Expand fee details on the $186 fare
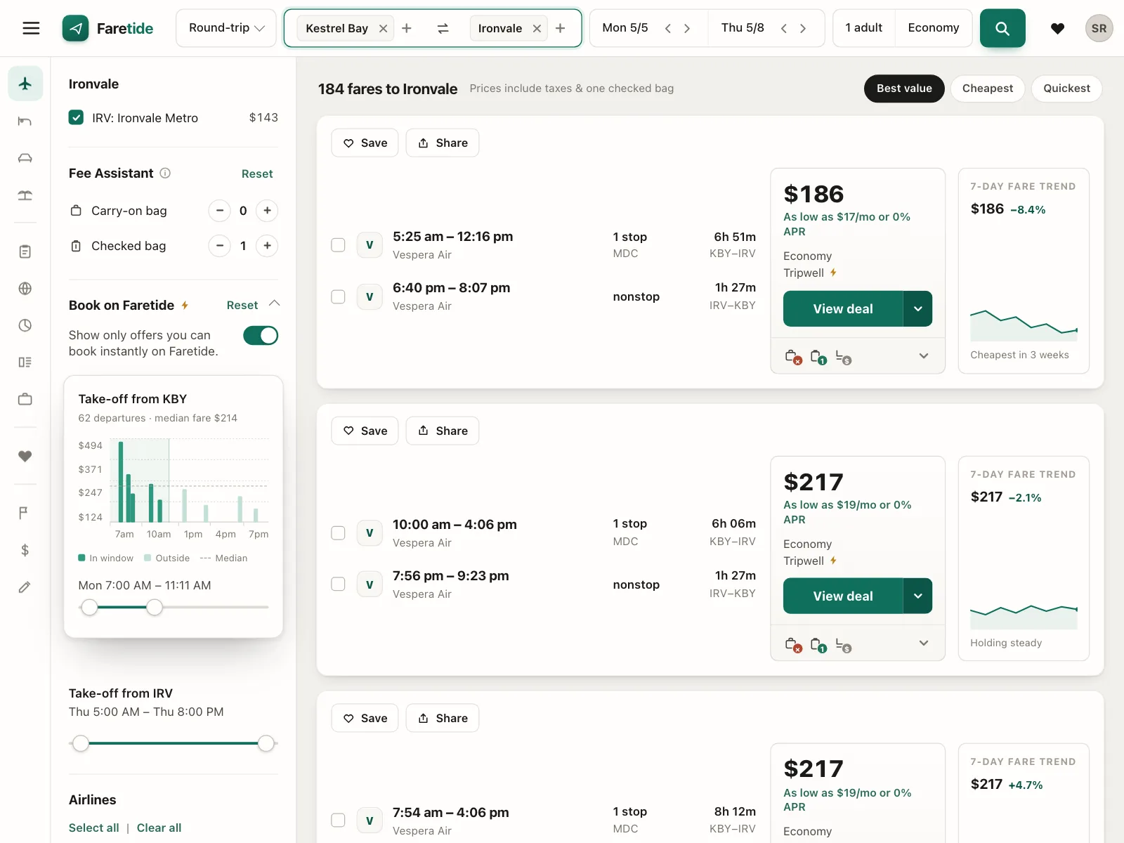Screen dimensions: 1124x843 (x=924, y=356)
